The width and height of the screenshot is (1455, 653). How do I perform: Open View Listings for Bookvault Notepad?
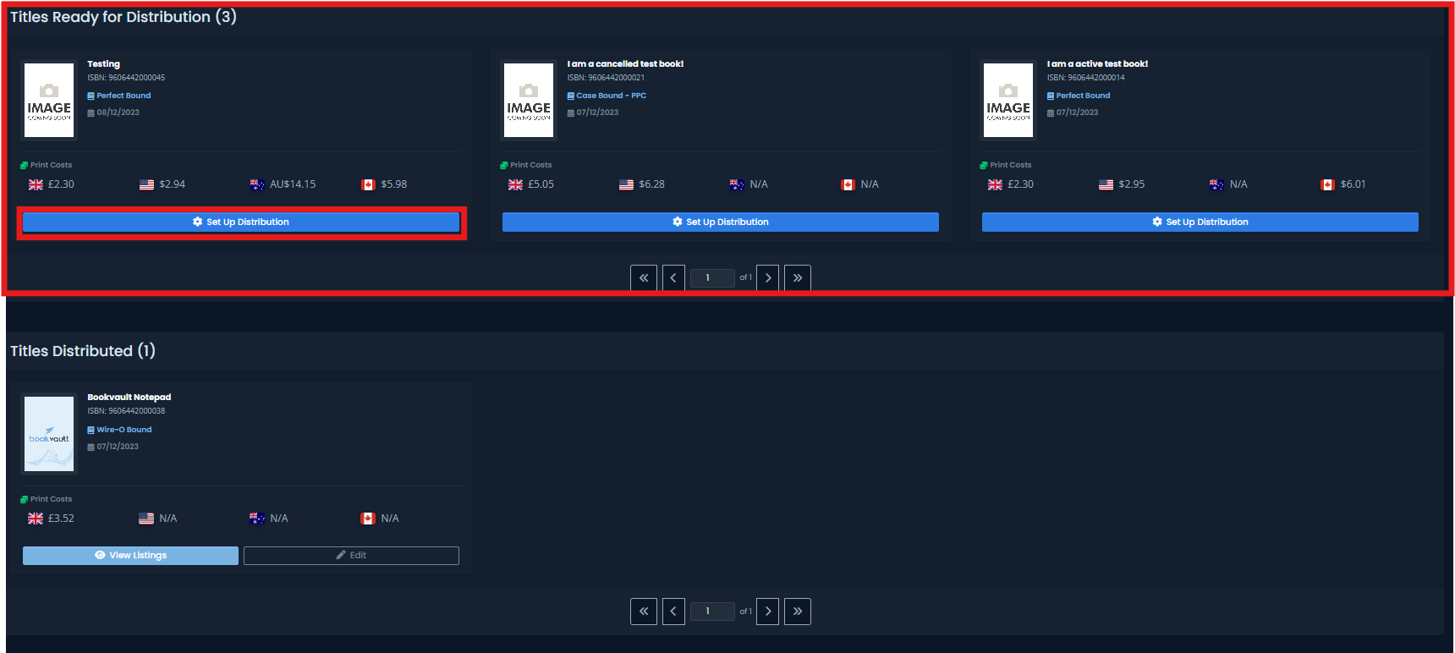pos(130,555)
